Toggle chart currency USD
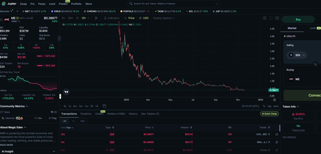The width and height of the screenshot is (321, 154). (x=144, y=18)
